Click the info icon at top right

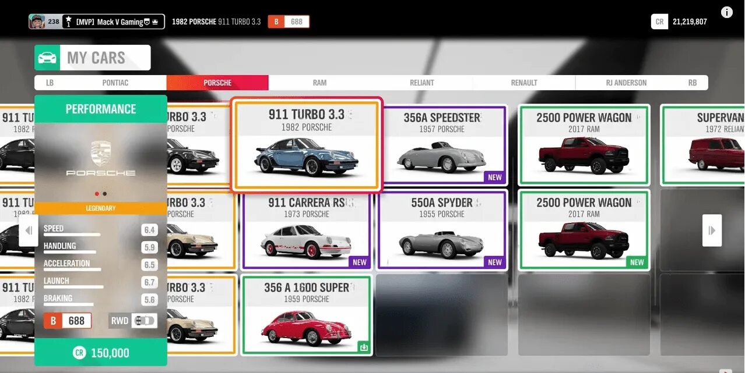[x=727, y=12]
